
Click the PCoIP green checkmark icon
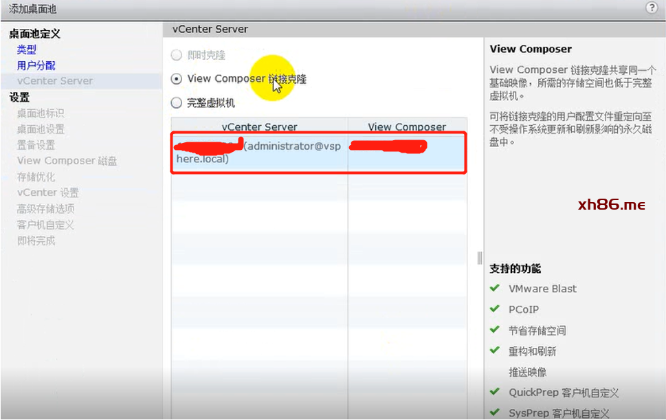click(494, 309)
